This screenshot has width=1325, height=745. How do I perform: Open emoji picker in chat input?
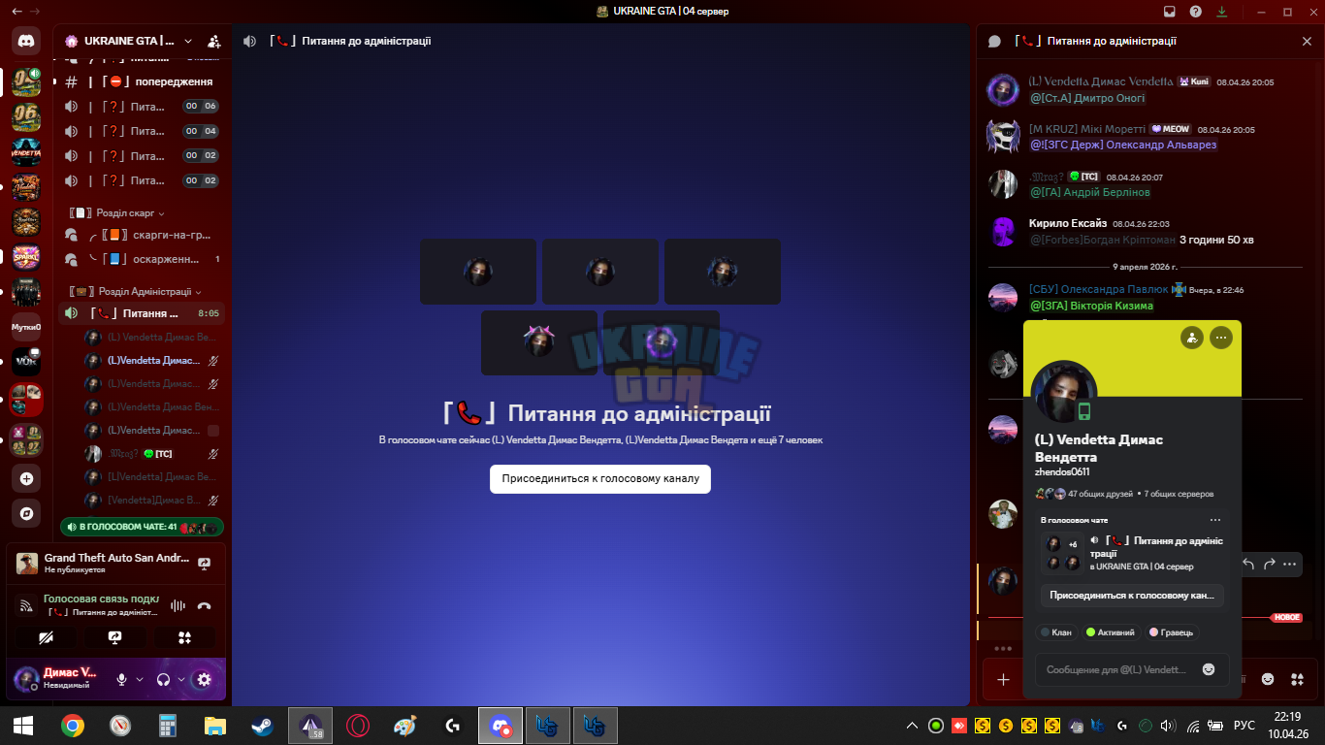(x=1267, y=679)
